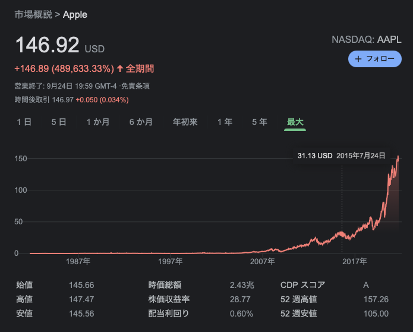This screenshot has width=413, height=332.
Task: Click the NASDAQ: AAPL ticker label
Action: (367, 39)
